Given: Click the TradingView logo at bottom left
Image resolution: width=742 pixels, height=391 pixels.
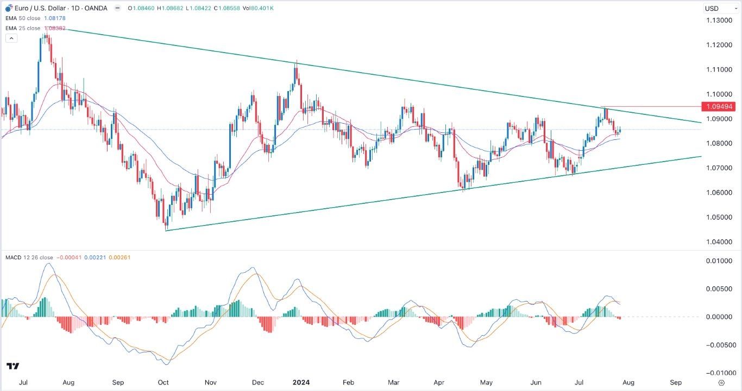Looking at the screenshot, I should [14, 366].
